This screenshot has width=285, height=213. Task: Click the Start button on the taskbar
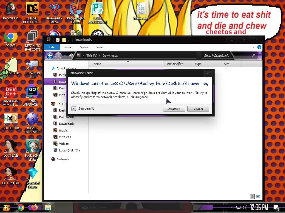tap(6, 207)
